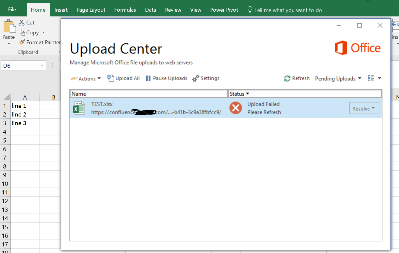Switch to the View tab
Image resolution: width=399 pixels, height=253 pixels.
tap(196, 10)
